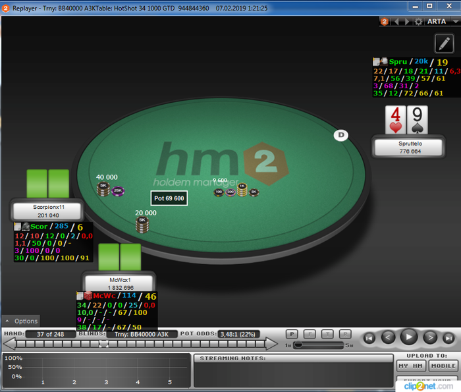Click McWcx1's face-down green cards
The width and height of the screenshot is (461, 392).
pyautogui.click(x=120, y=257)
